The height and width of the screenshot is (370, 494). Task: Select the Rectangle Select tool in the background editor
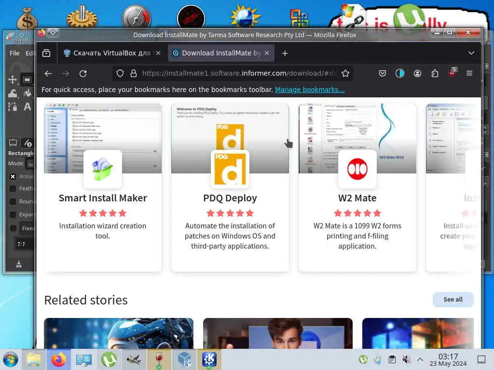(27, 79)
